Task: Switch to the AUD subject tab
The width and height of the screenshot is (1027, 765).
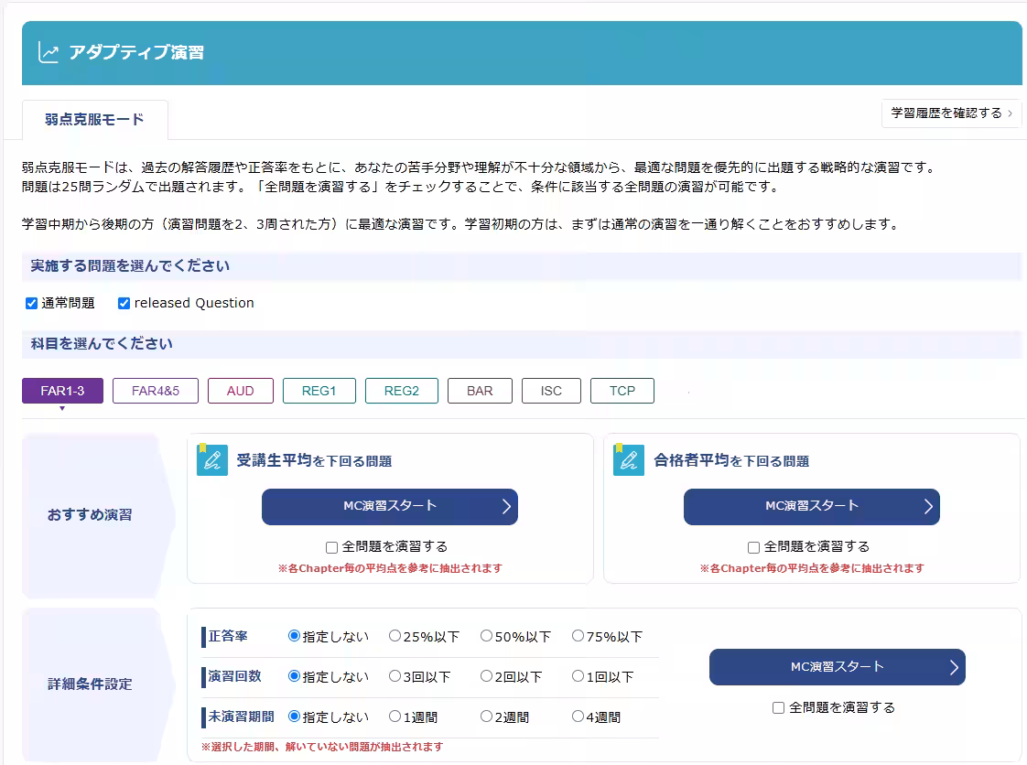Action: pos(240,391)
